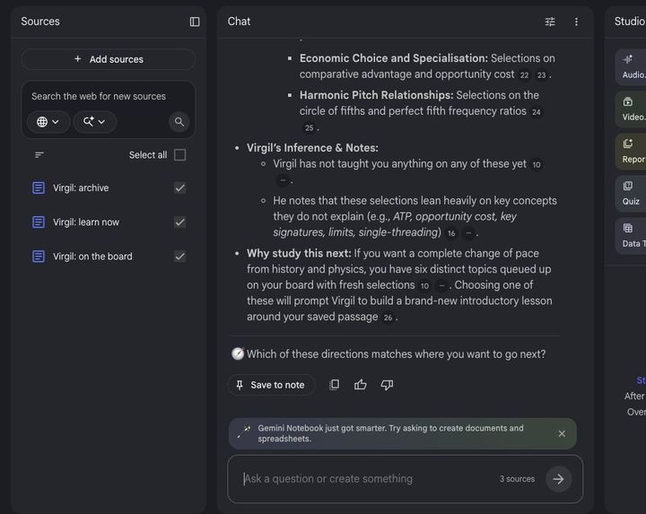The width and height of the screenshot is (646, 514).
Task: Open Video Overview in Studio
Action: click(x=631, y=109)
